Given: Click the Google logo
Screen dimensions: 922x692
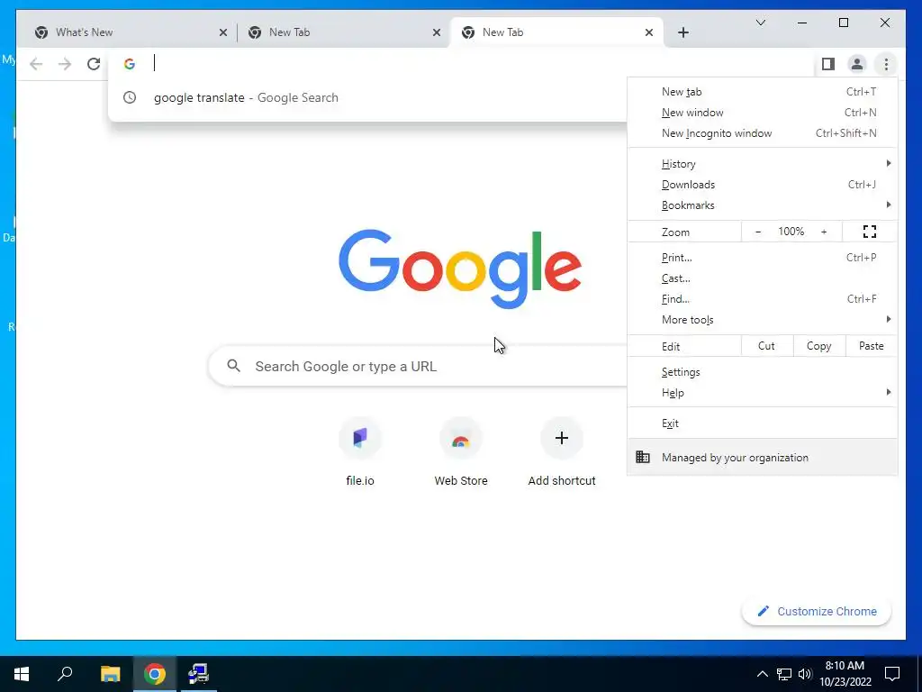Looking at the screenshot, I should click(460, 269).
